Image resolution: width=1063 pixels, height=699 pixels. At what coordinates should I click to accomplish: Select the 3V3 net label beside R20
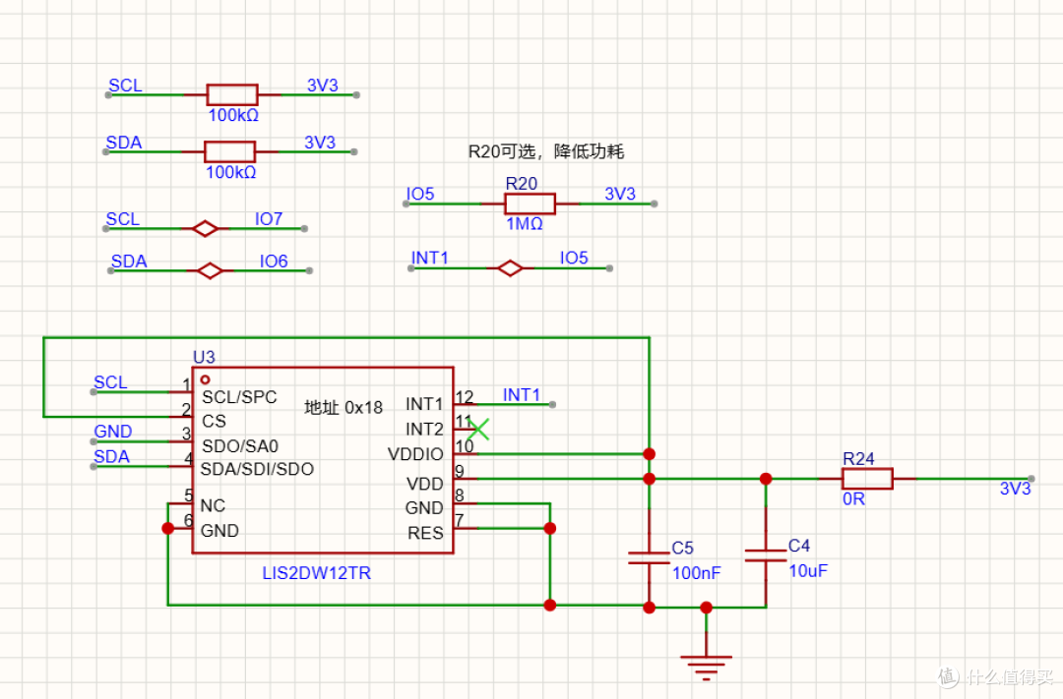620,194
